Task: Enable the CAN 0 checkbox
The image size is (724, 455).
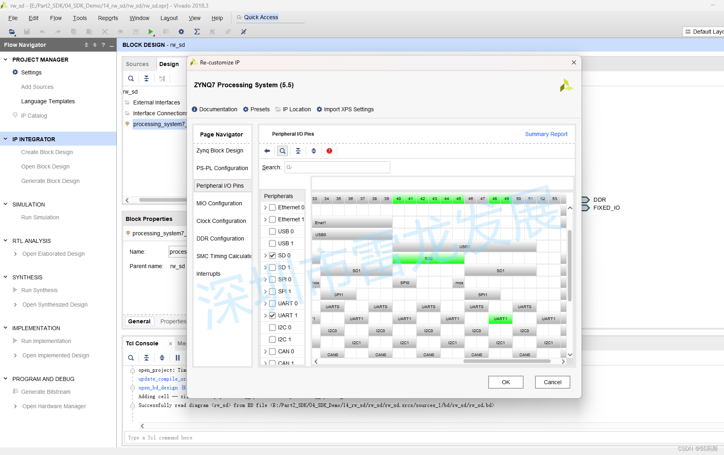Action: coord(273,351)
